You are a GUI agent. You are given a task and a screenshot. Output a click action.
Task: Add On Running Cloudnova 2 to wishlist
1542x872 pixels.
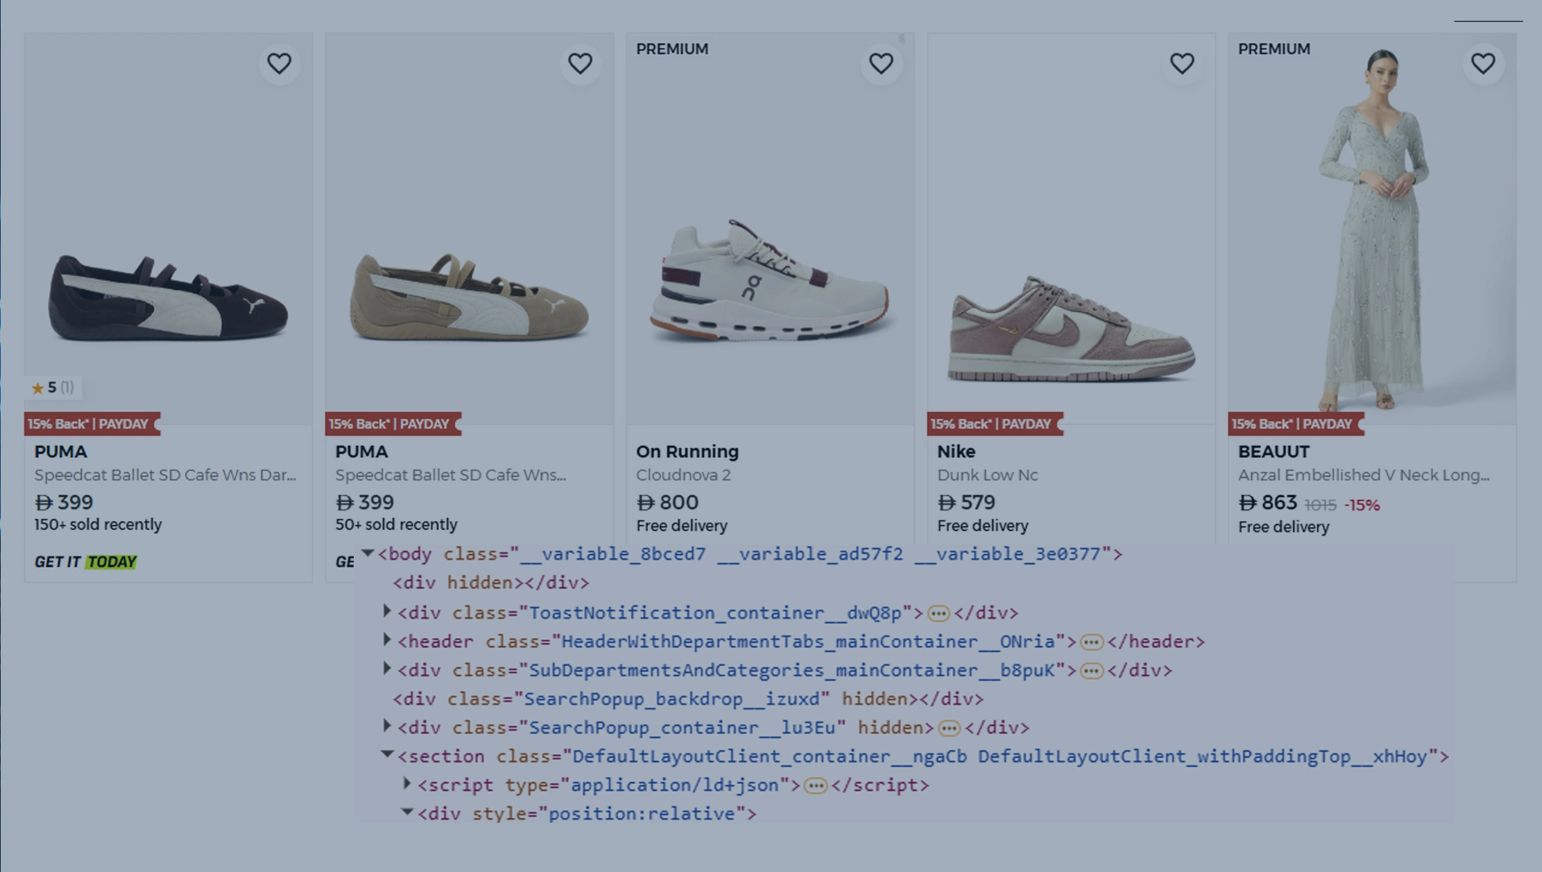[881, 64]
